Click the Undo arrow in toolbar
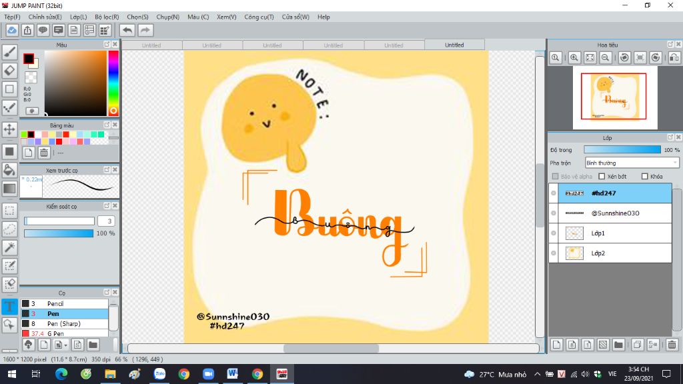Screen dimensions: 683x384 (x=127, y=31)
